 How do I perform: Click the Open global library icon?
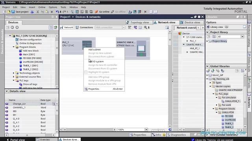(x=213, y=70)
